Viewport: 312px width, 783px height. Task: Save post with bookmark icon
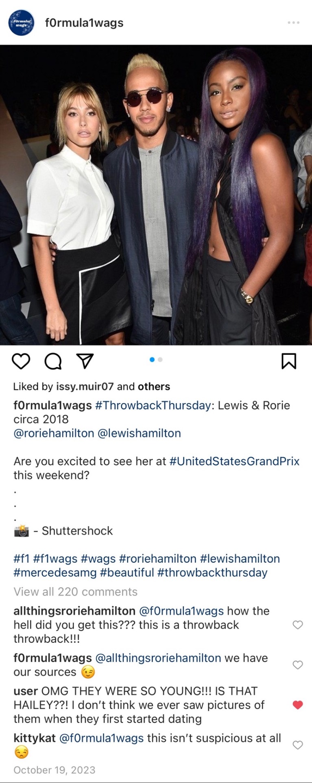[289, 361]
